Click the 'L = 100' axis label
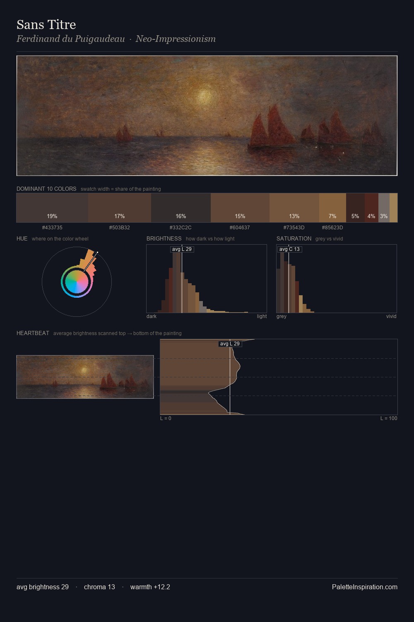This screenshot has height=622, width=414. coord(389,418)
